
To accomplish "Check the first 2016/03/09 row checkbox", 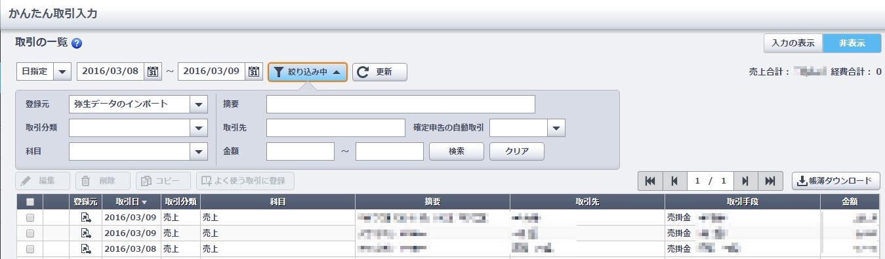I will click(30, 218).
